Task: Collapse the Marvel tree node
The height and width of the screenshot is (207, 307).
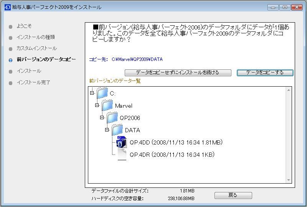Action: point(97,105)
